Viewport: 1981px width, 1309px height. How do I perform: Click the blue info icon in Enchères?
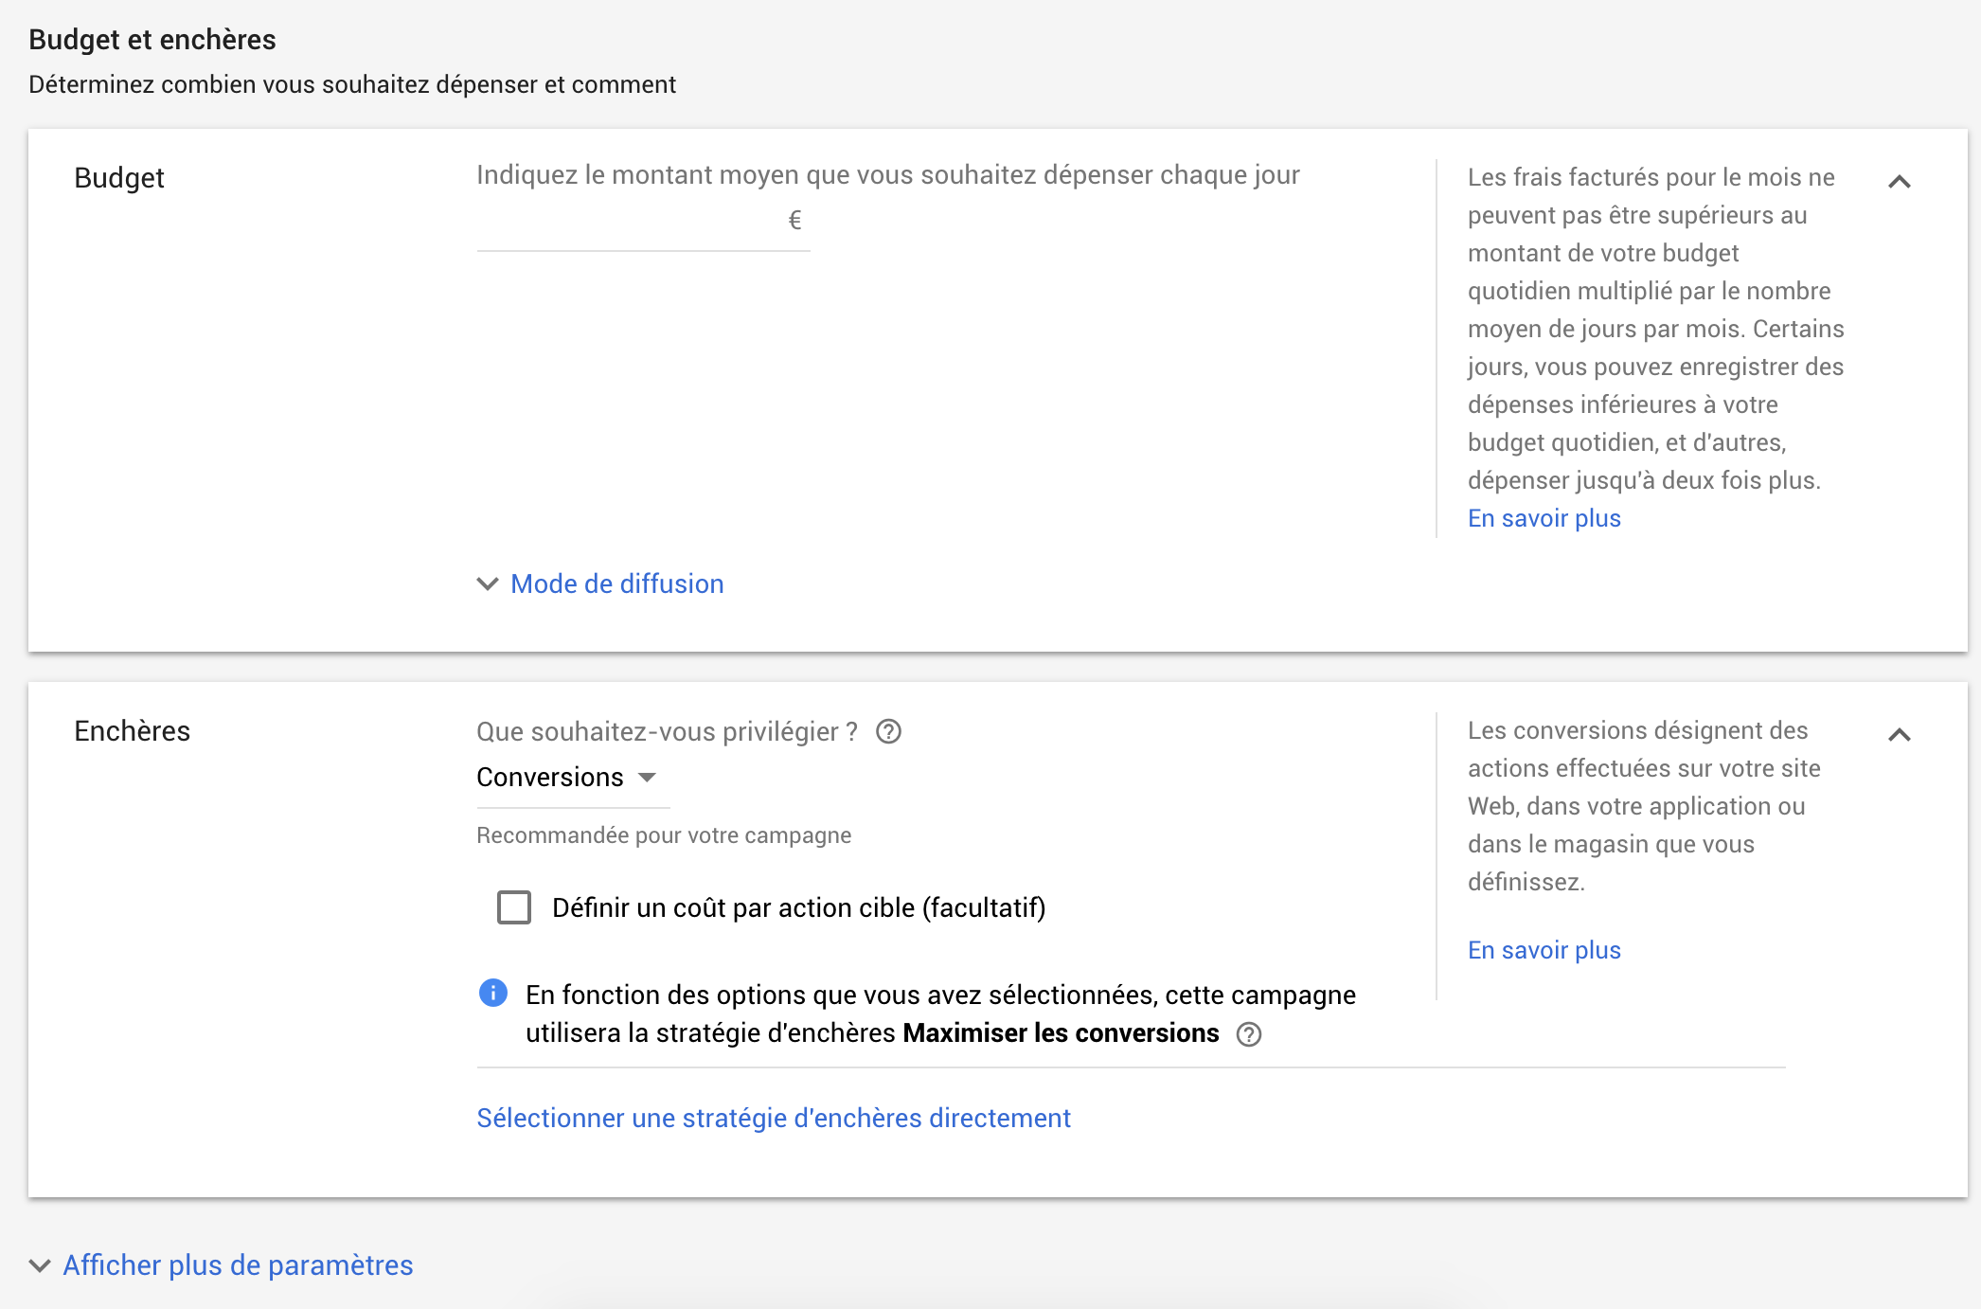[493, 993]
